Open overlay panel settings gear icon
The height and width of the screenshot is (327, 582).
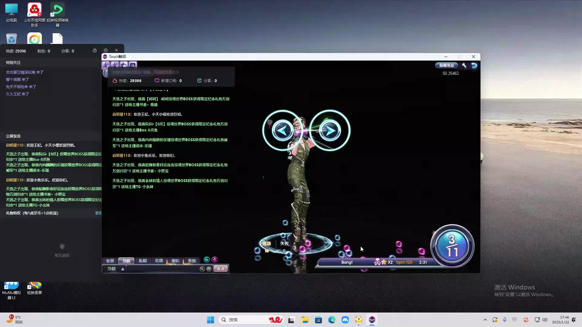(105, 51)
